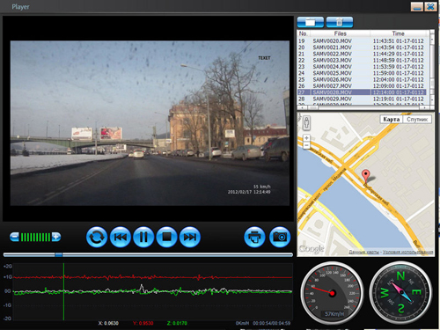Take a snapshot with the camera icon
440x330 pixels.
coord(280,237)
